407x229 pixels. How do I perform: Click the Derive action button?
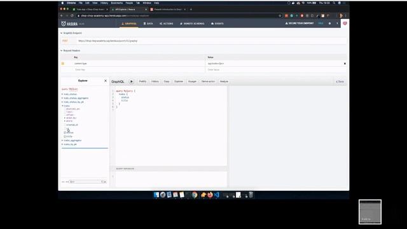(208, 81)
